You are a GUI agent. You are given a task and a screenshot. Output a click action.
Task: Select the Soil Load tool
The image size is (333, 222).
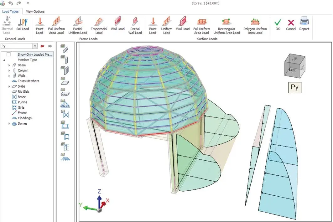23,24
